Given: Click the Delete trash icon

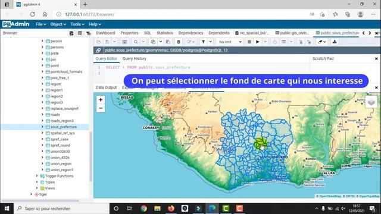Looking at the screenshot, I should [179, 42].
